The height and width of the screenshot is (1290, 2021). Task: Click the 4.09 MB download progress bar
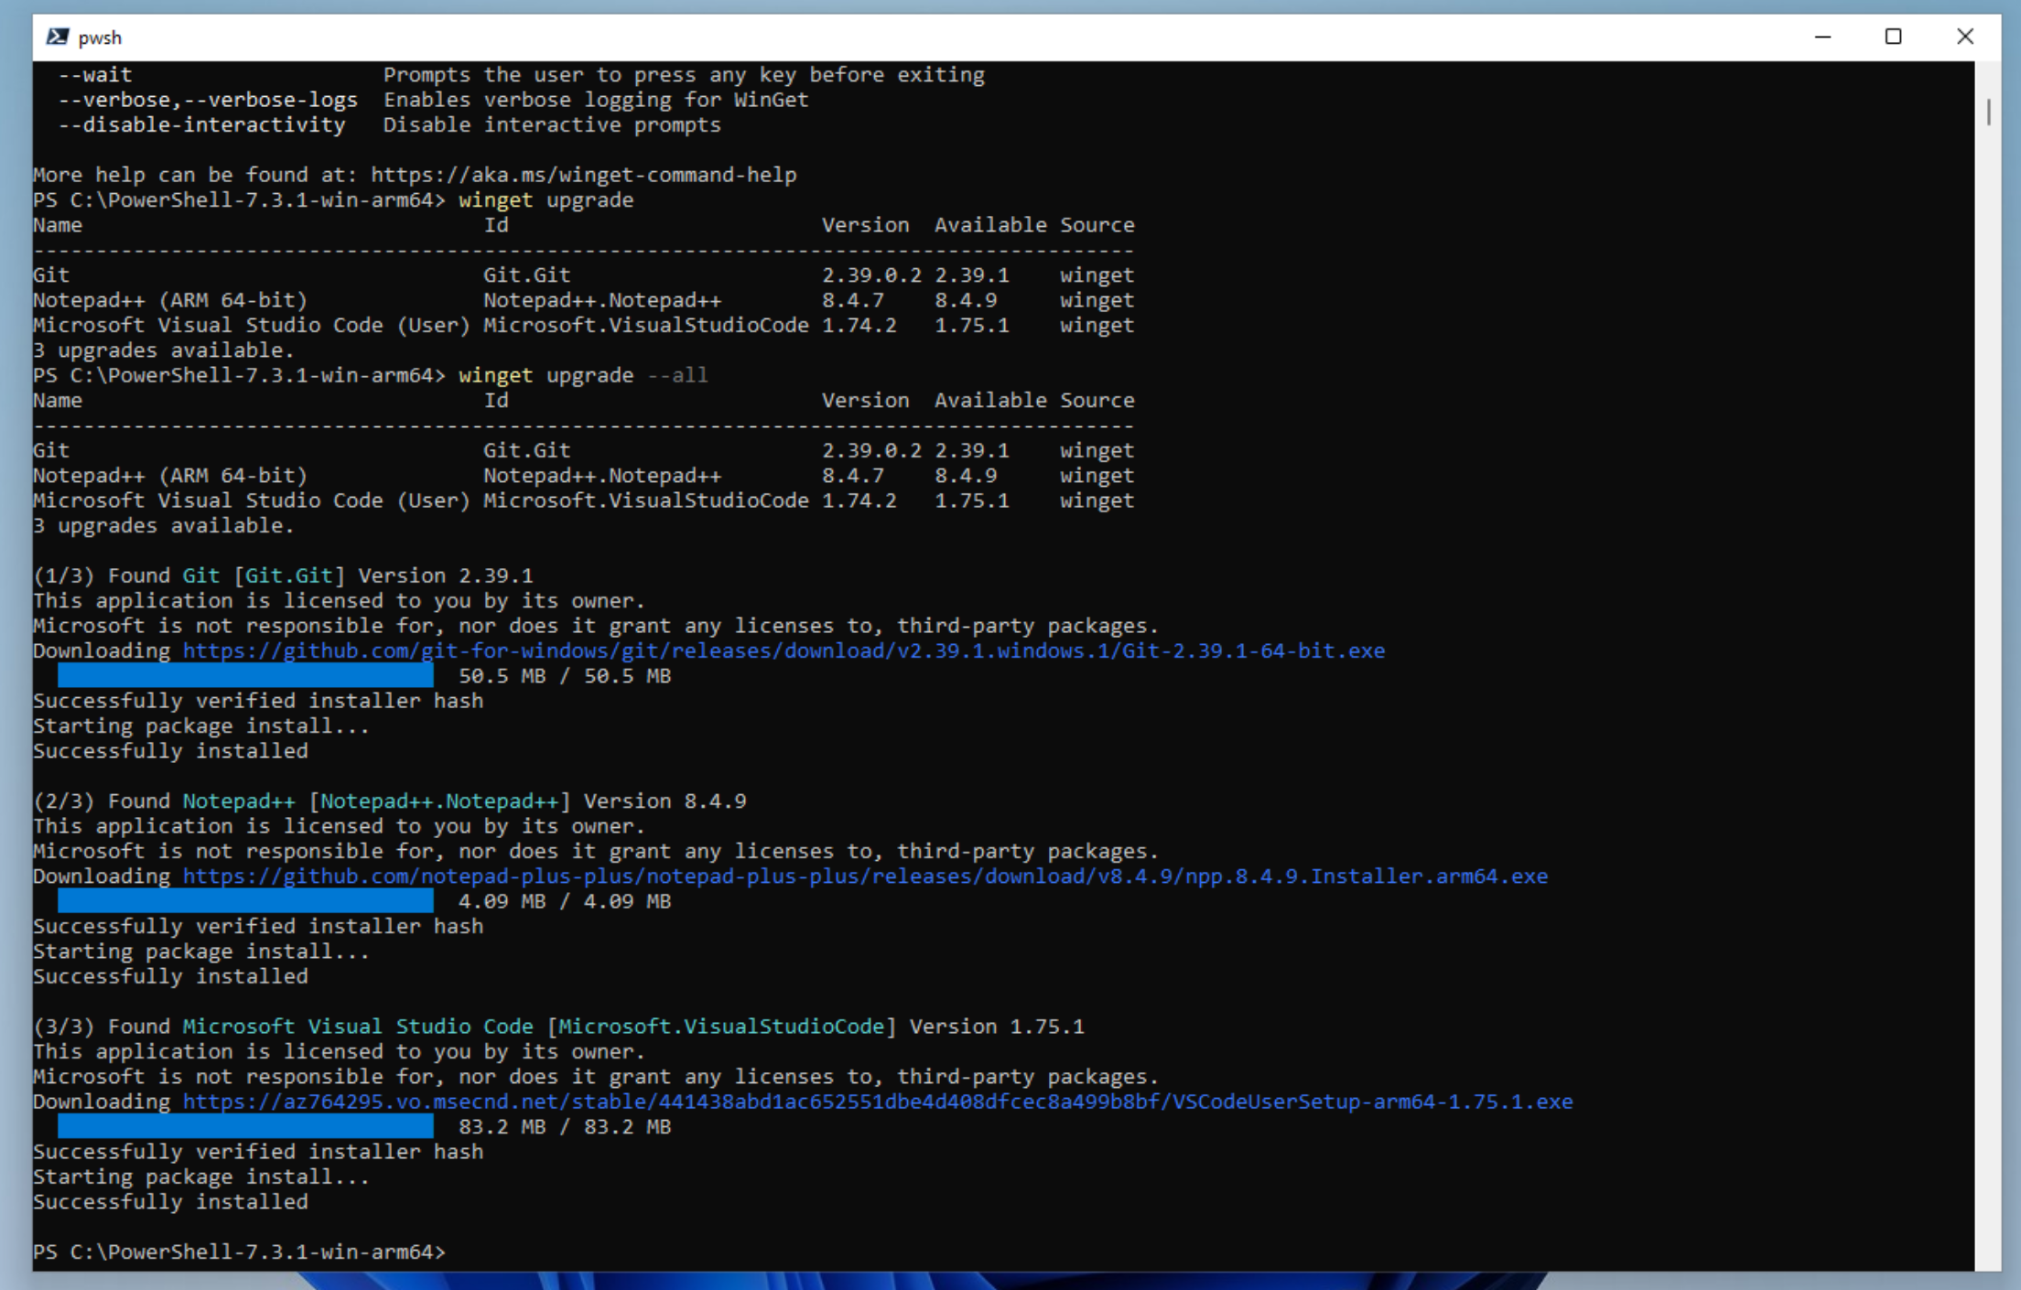click(x=245, y=901)
